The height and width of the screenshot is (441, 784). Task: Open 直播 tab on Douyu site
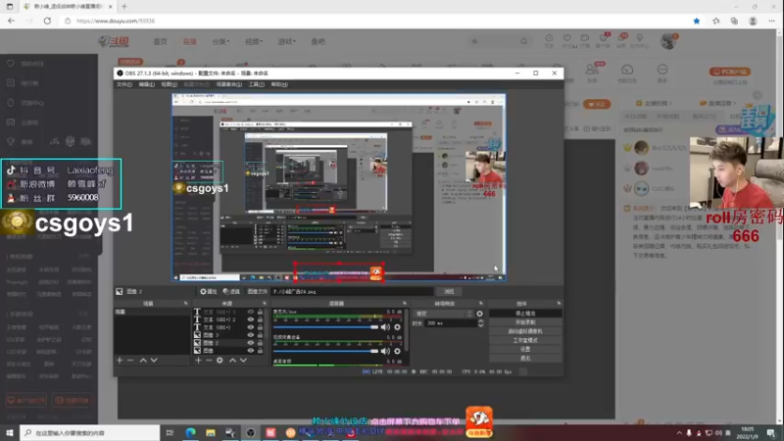point(189,41)
